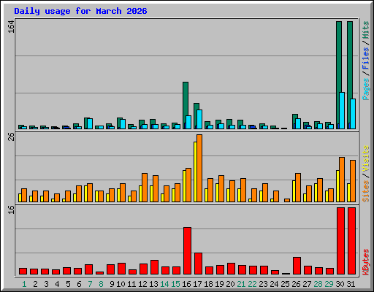Click the Sites legend label
Image resolution: width=374 pixels, height=292 pixels.
pyautogui.click(x=365, y=191)
